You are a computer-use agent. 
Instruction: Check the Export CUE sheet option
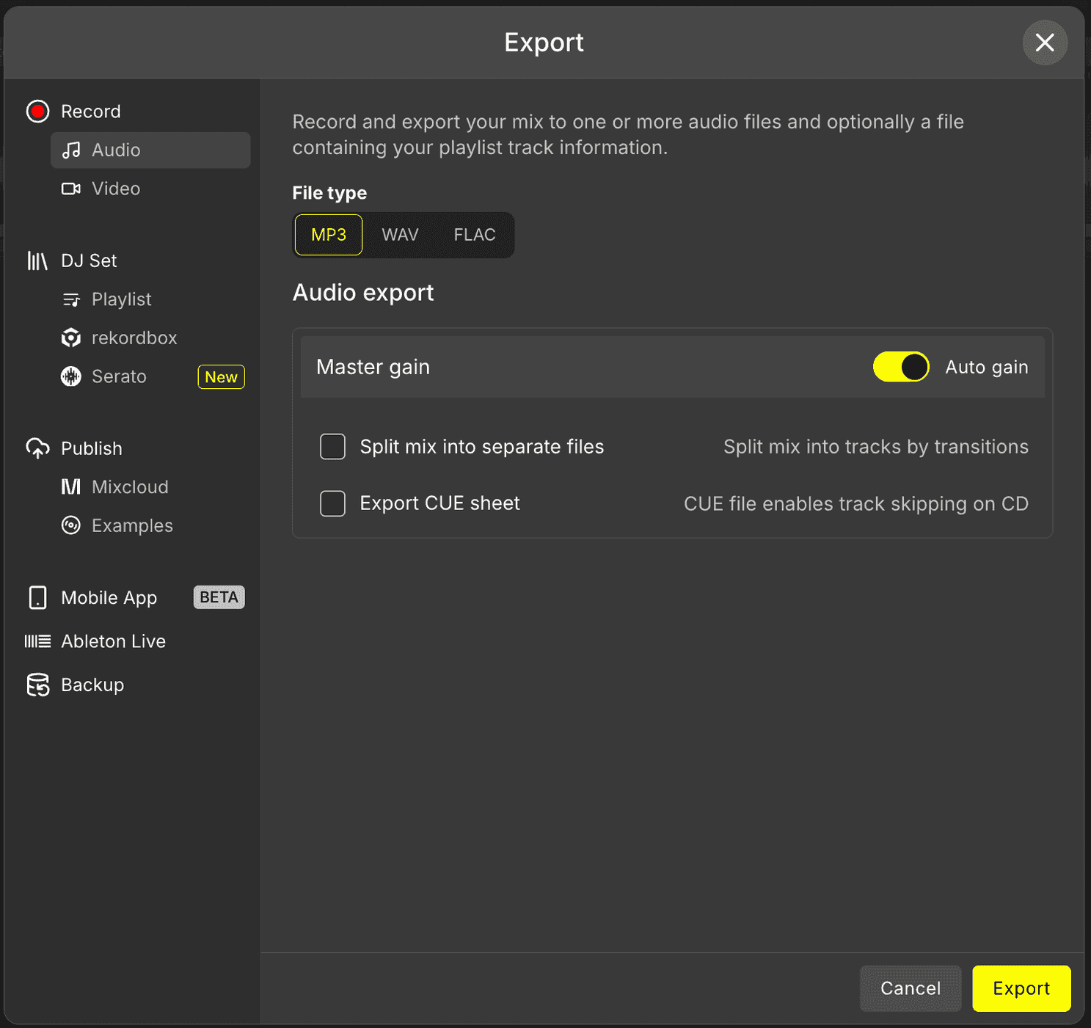(x=332, y=503)
